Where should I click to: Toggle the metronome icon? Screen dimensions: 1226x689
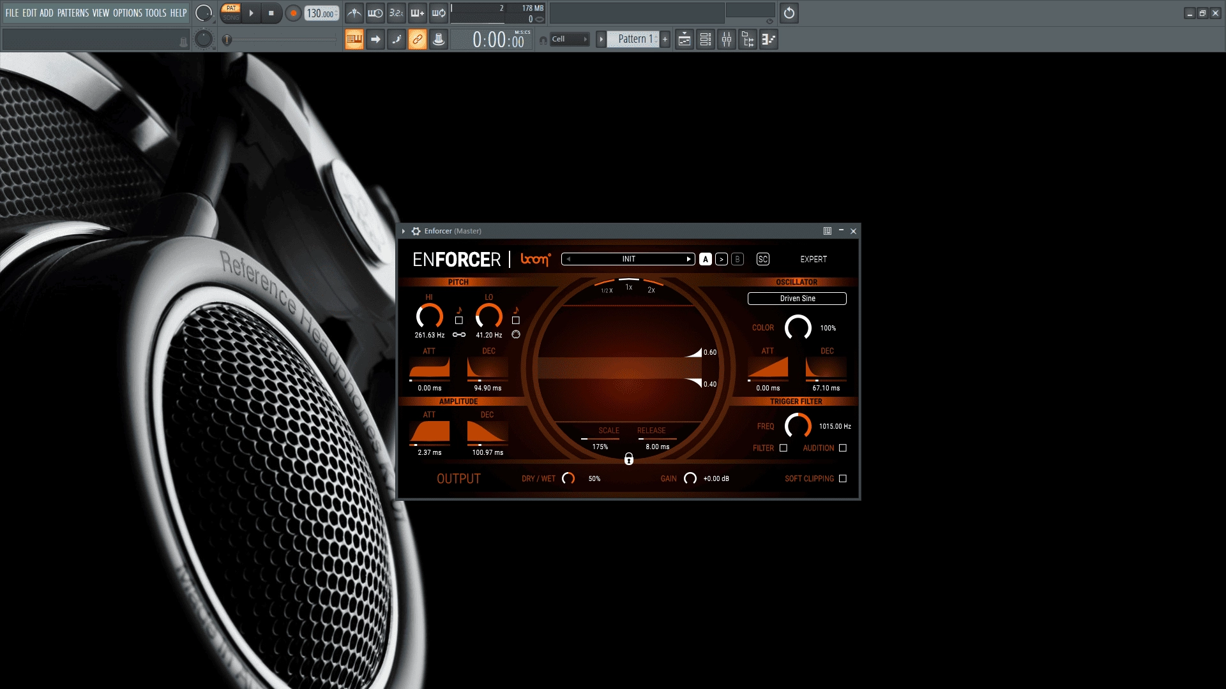click(354, 13)
